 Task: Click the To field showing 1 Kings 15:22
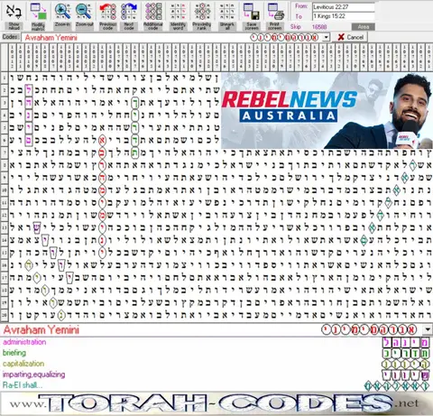coord(344,16)
